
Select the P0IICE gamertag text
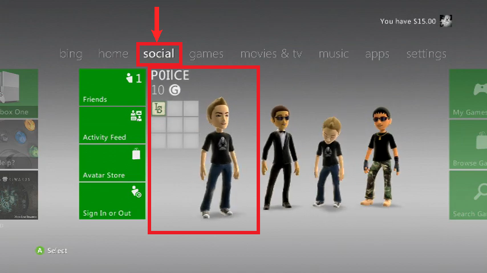click(x=170, y=75)
